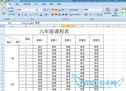Apply the fill color bucket
Screen dimensions: 126x91
click(36, 15)
